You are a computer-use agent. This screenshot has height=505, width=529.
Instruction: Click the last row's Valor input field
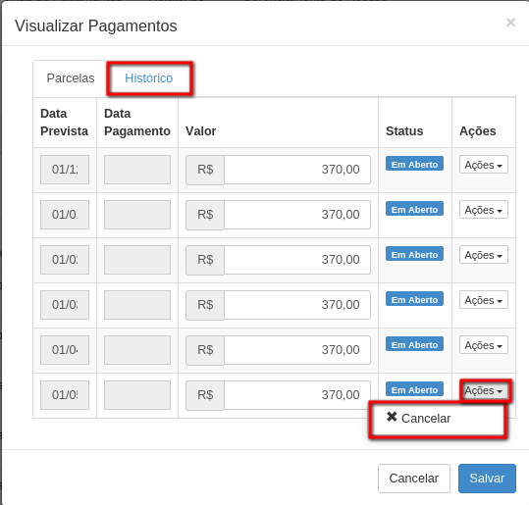297,395
